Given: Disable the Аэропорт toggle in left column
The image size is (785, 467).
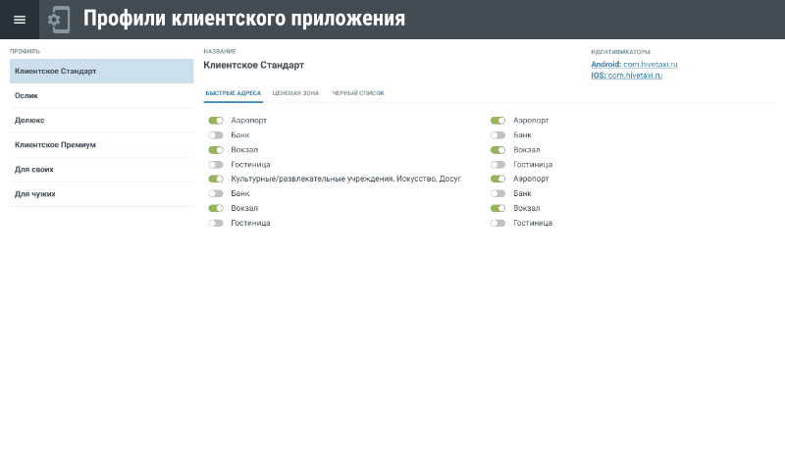Looking at the screenshot, I should (216, 121).
